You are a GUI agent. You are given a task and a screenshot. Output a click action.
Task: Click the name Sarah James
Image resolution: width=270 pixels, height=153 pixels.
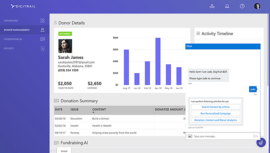(71, 57)
